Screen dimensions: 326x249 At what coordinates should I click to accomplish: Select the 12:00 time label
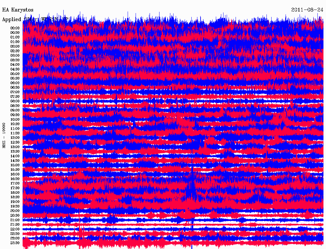coord(15,138)
